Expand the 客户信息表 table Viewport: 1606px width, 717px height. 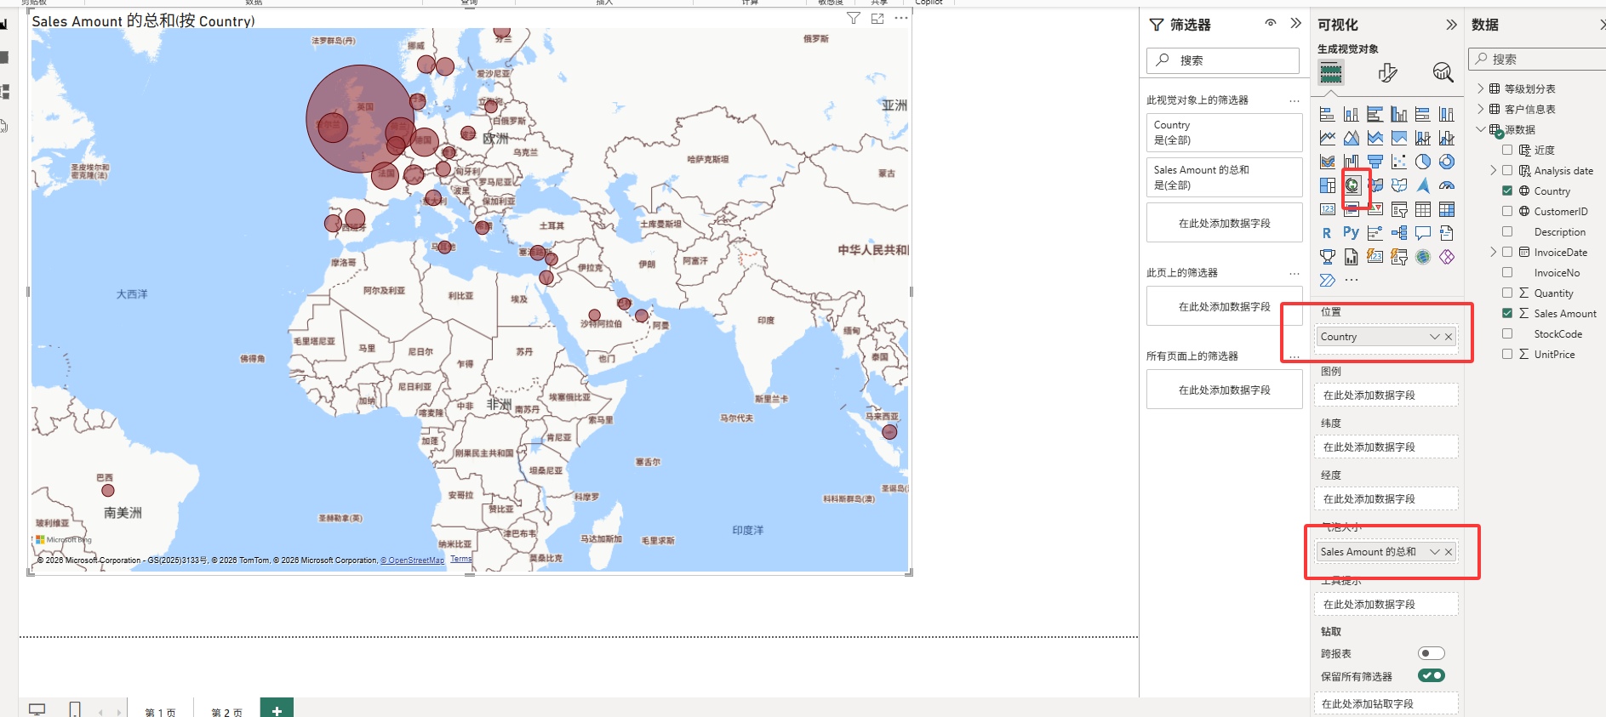pyautogui.click(x=1480, y=109)
